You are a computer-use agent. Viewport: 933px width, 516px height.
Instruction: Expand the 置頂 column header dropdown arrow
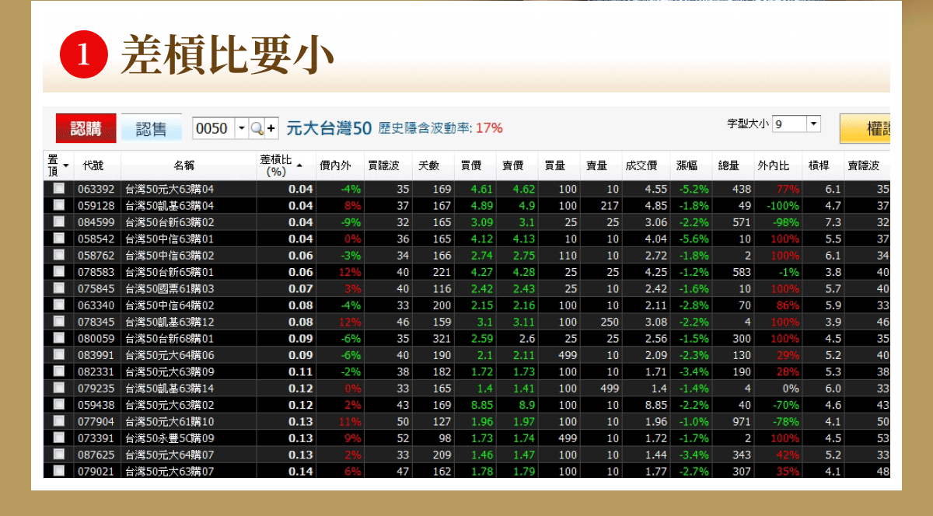tap(66, 166)
